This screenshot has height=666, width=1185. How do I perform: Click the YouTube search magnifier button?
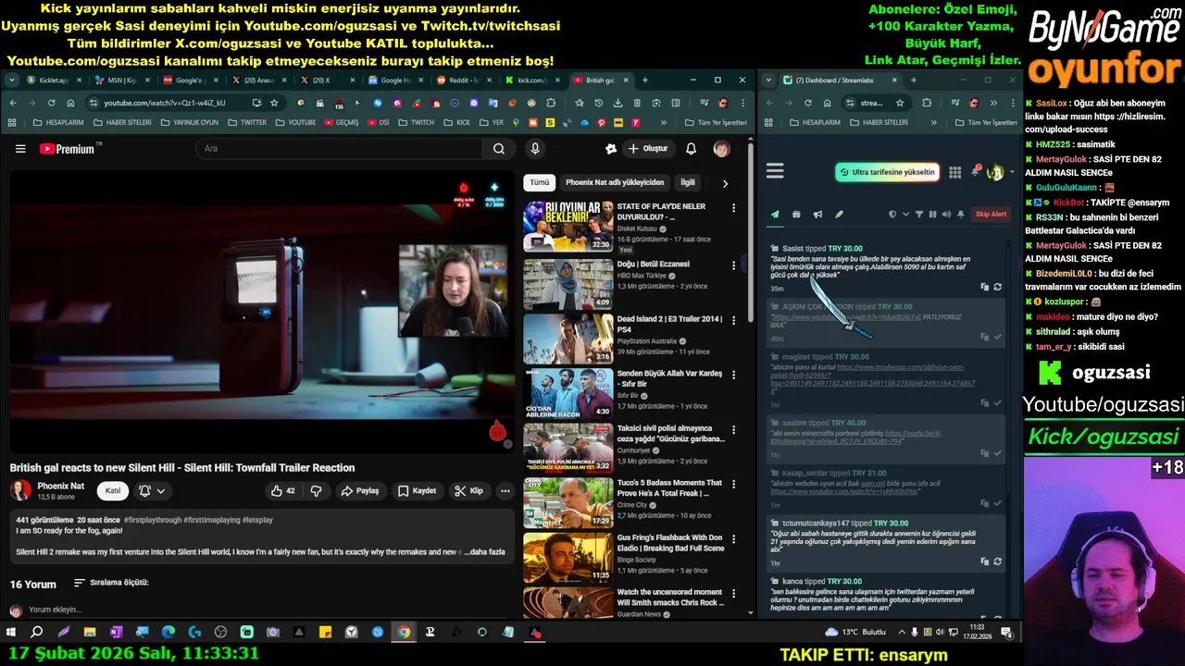tap(498, 149)
